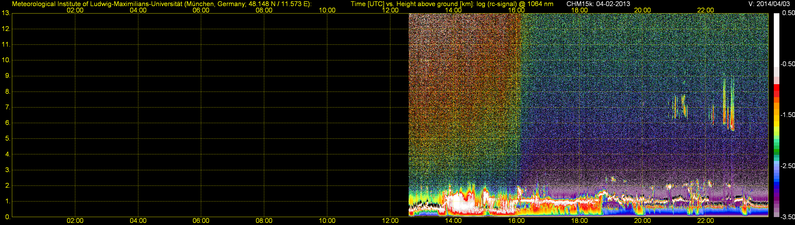795x225 pixels.
Task: Click the 08:00 label on bottom time axis
Action: pyautogui.click(x=264, y=221)
